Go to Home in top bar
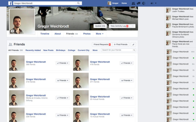Screen dimensions: 196x122 click(x=124, y=3)
